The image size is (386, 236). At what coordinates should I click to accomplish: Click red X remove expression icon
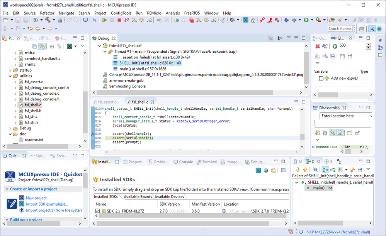click(x=318, y=46)
